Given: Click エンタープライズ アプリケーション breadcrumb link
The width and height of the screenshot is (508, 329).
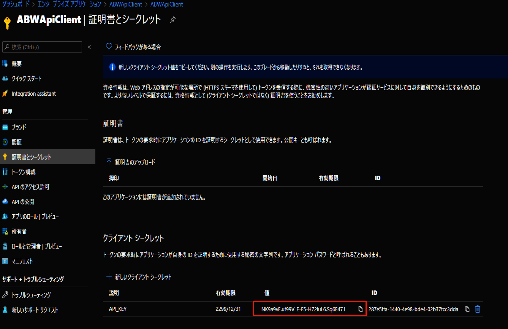Looking at the screenshot, I should click(69, 4).
